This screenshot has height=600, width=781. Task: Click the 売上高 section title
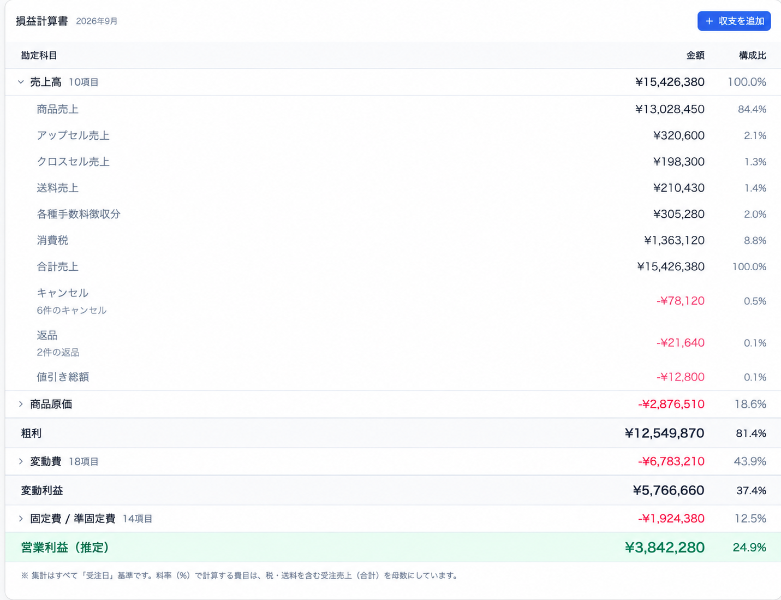coord(45,82)
